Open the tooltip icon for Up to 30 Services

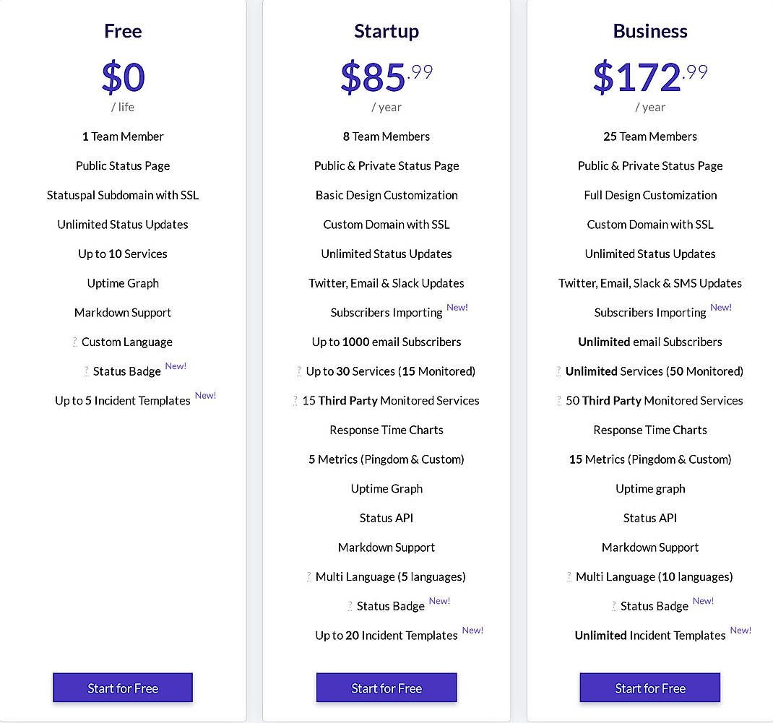(x=299, y=371)
